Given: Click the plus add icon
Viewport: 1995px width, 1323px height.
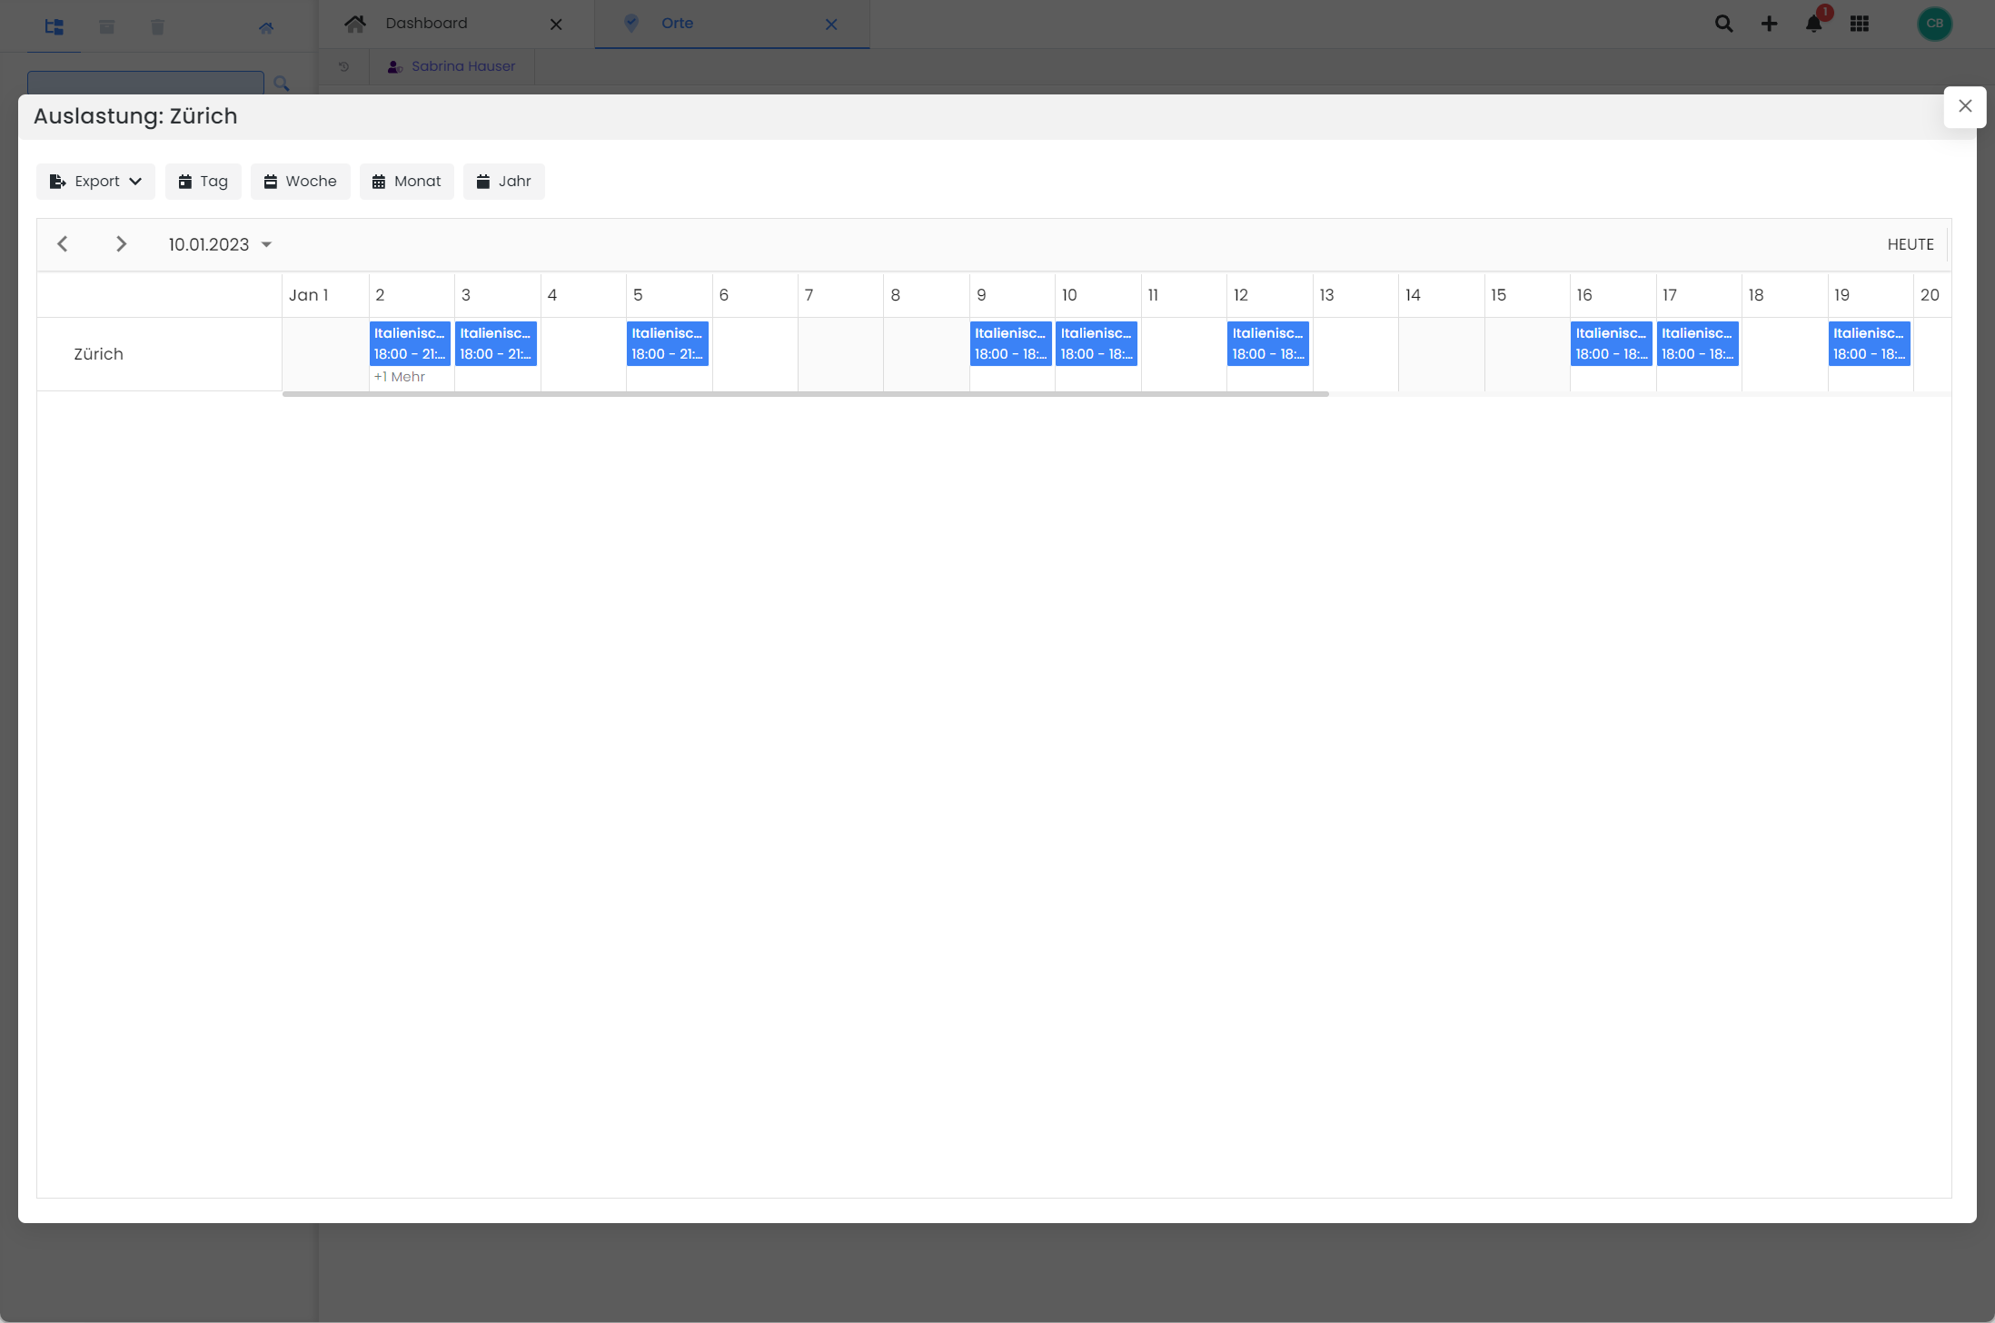Looking at the screenshot, I should click(1769, 25).
